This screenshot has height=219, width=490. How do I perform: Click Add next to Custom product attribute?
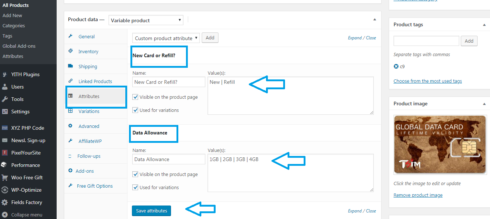click(x=210, y=38)
